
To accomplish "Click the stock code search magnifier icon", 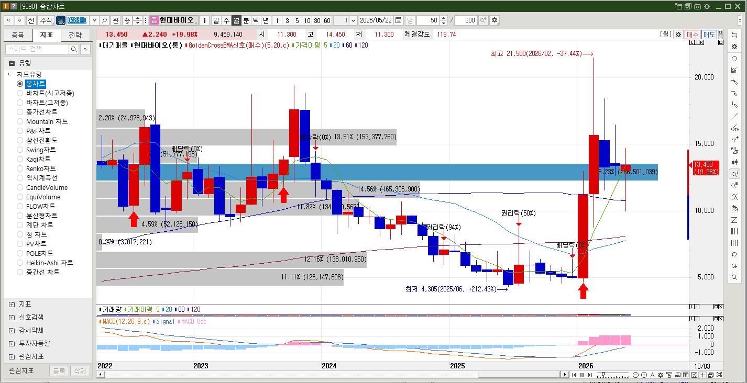I will [105, 20].
